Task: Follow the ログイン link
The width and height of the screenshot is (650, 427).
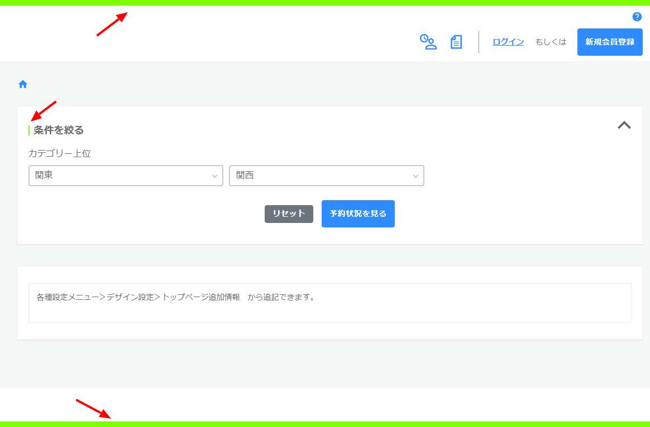Action: [x=508, y=42]
